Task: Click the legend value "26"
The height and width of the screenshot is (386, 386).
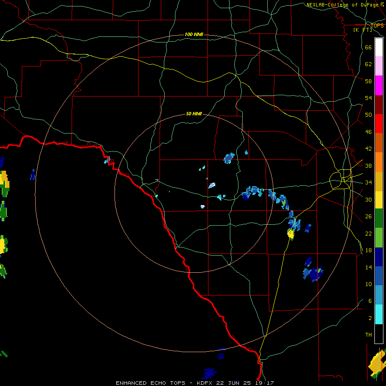Action: [368, 217]
